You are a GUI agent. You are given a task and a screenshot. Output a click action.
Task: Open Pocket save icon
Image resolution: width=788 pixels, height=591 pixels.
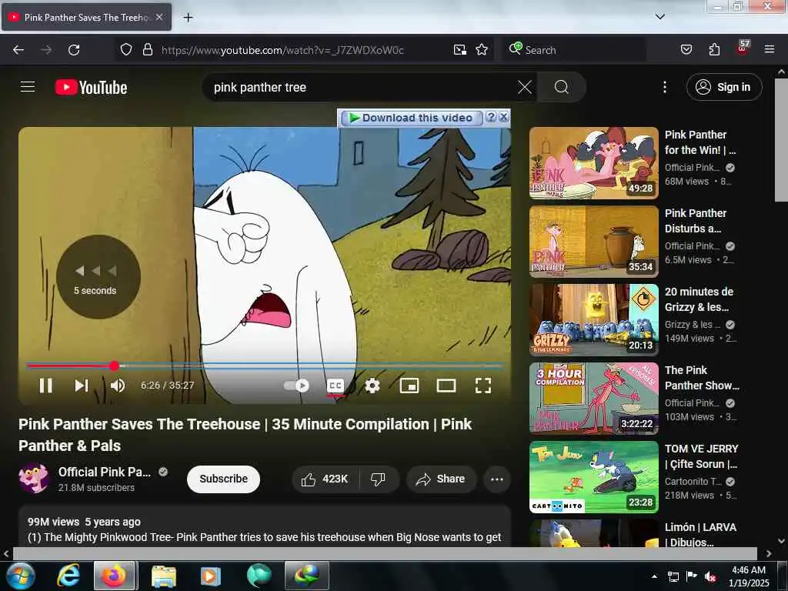686,49
